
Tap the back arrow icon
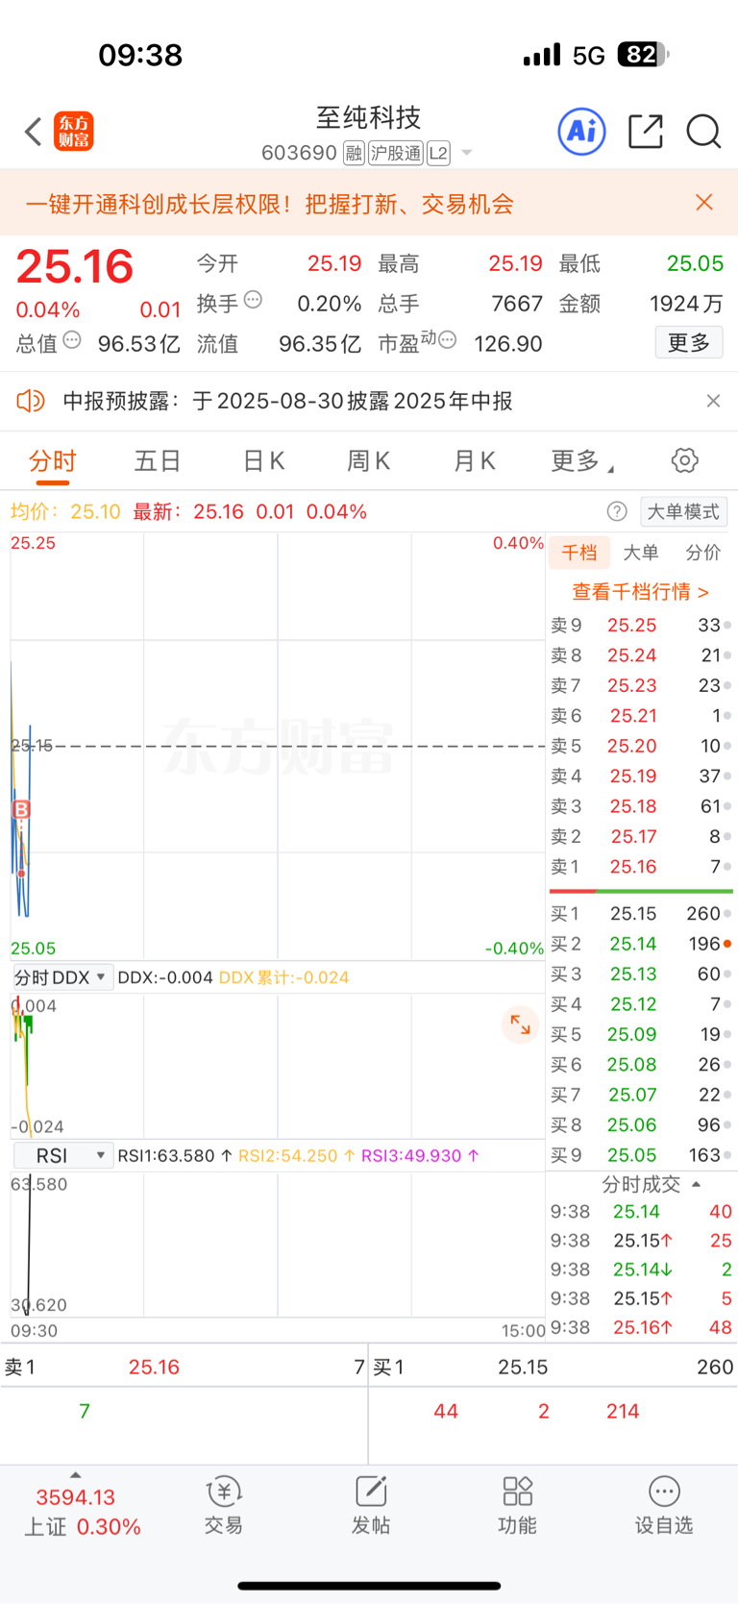click(x=34, y=132)
